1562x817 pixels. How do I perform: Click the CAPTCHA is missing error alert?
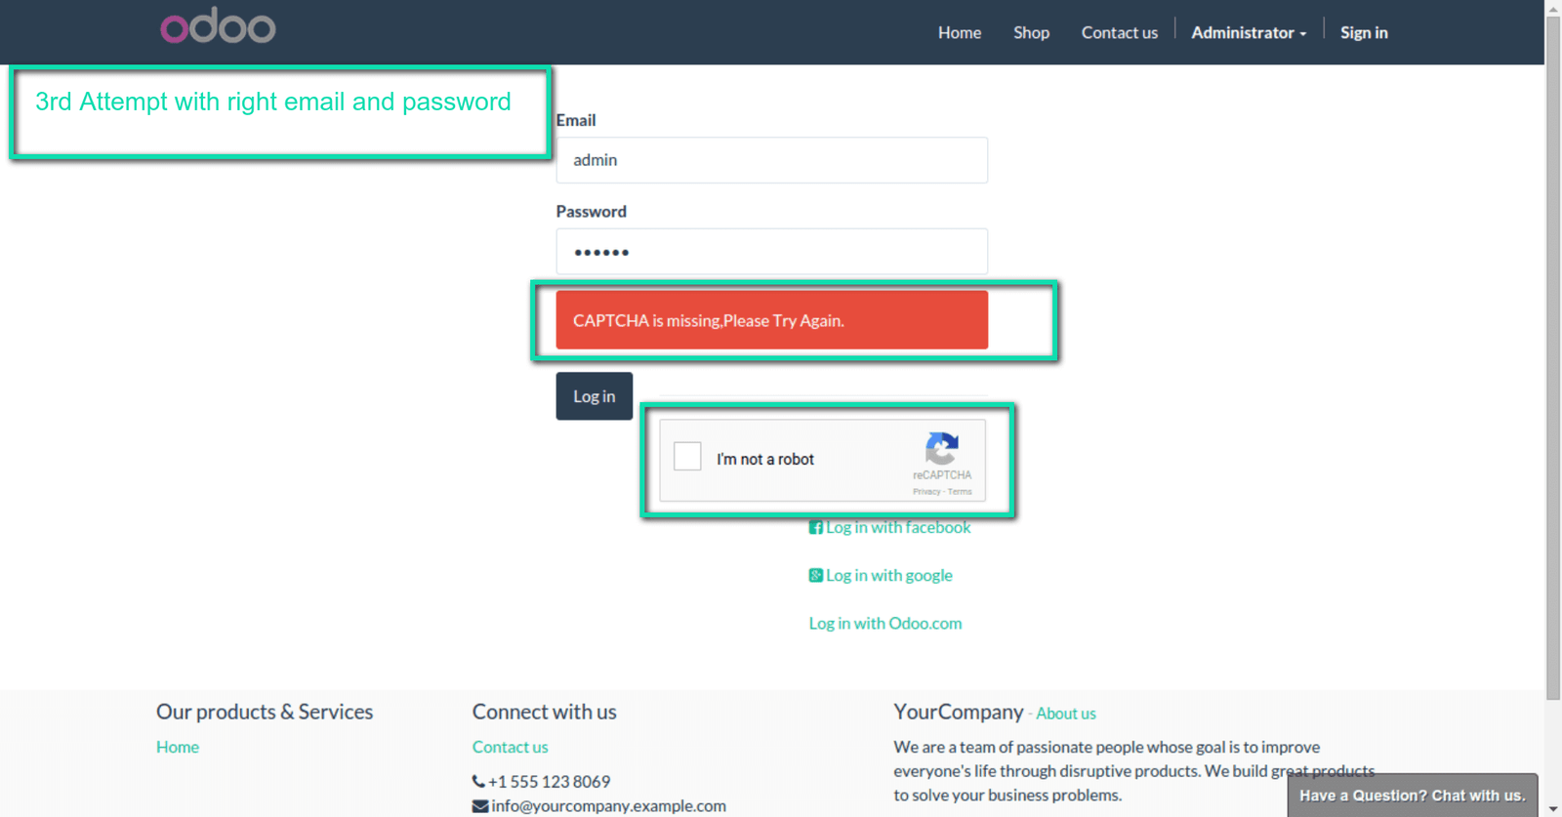point(771,320)
